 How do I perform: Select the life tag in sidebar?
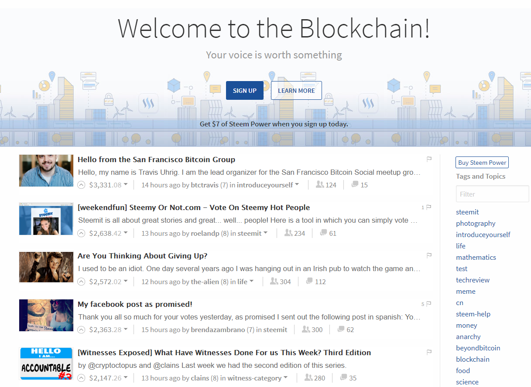coord(461,246)
